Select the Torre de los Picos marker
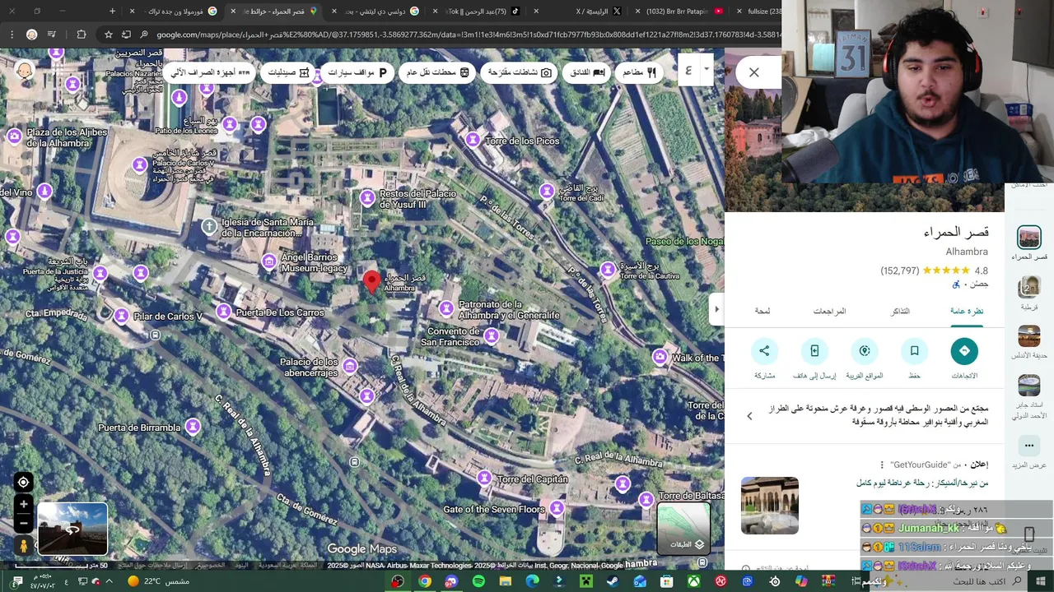The width and height of the screenshot is (1054, 592). pos(473,139)
